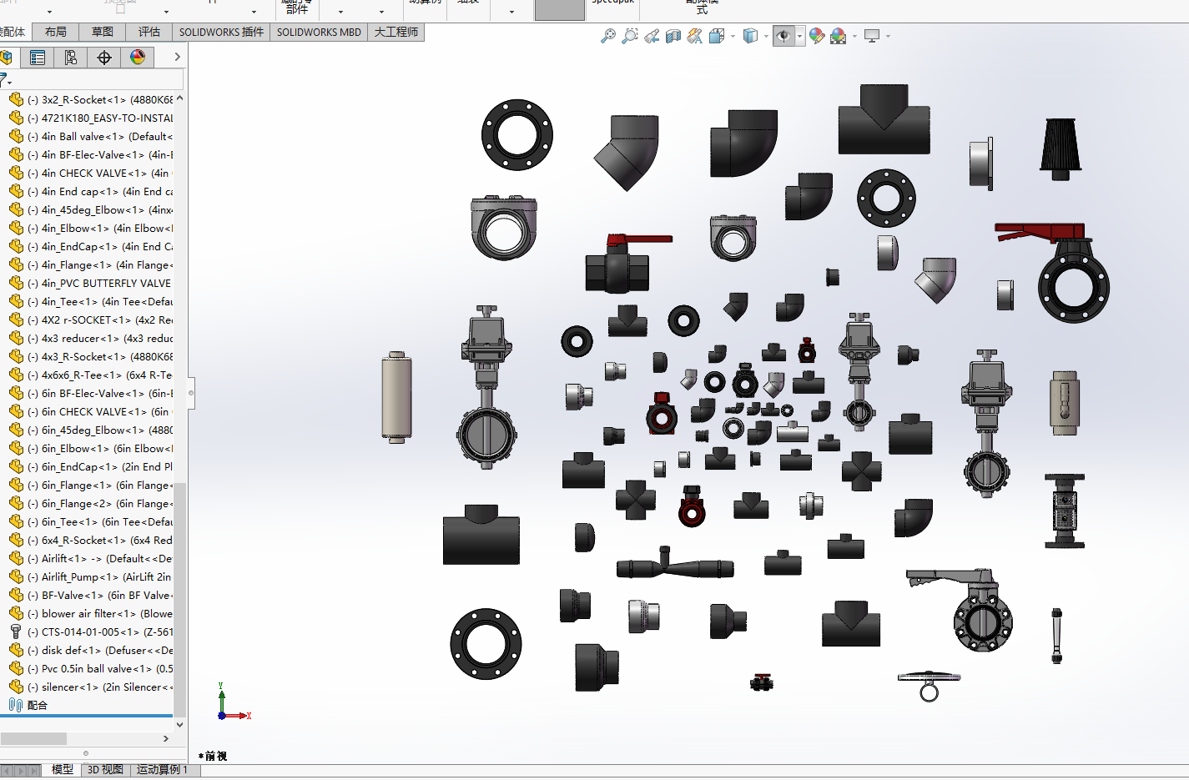Expand the manager panel tabs arrow
The height and width of the screenshot is (780, 1189).
point(177,58)
